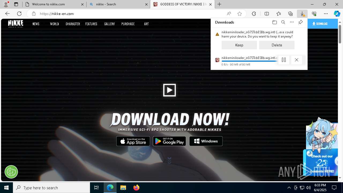Close the nikke - Search tab

(146, 4)
